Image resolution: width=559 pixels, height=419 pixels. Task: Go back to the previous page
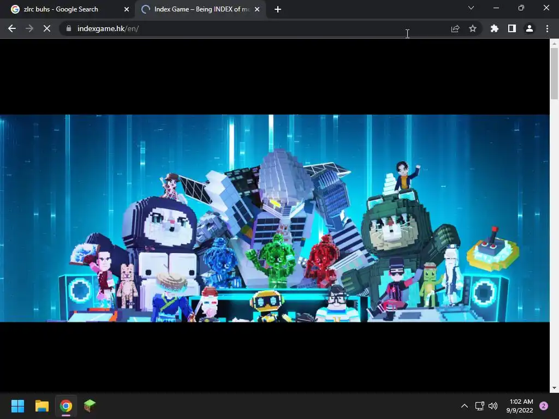[12, 28]
